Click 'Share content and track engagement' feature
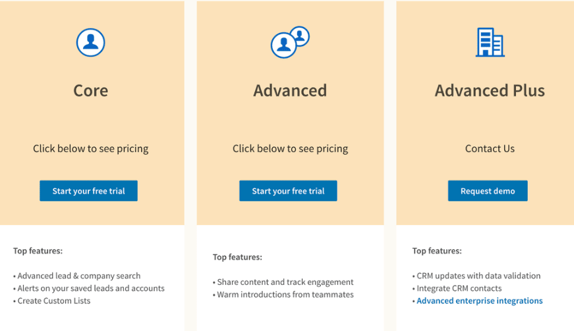The height and width of the screenshot is (331, 574). pyautogui.click(x=285, y=282)
